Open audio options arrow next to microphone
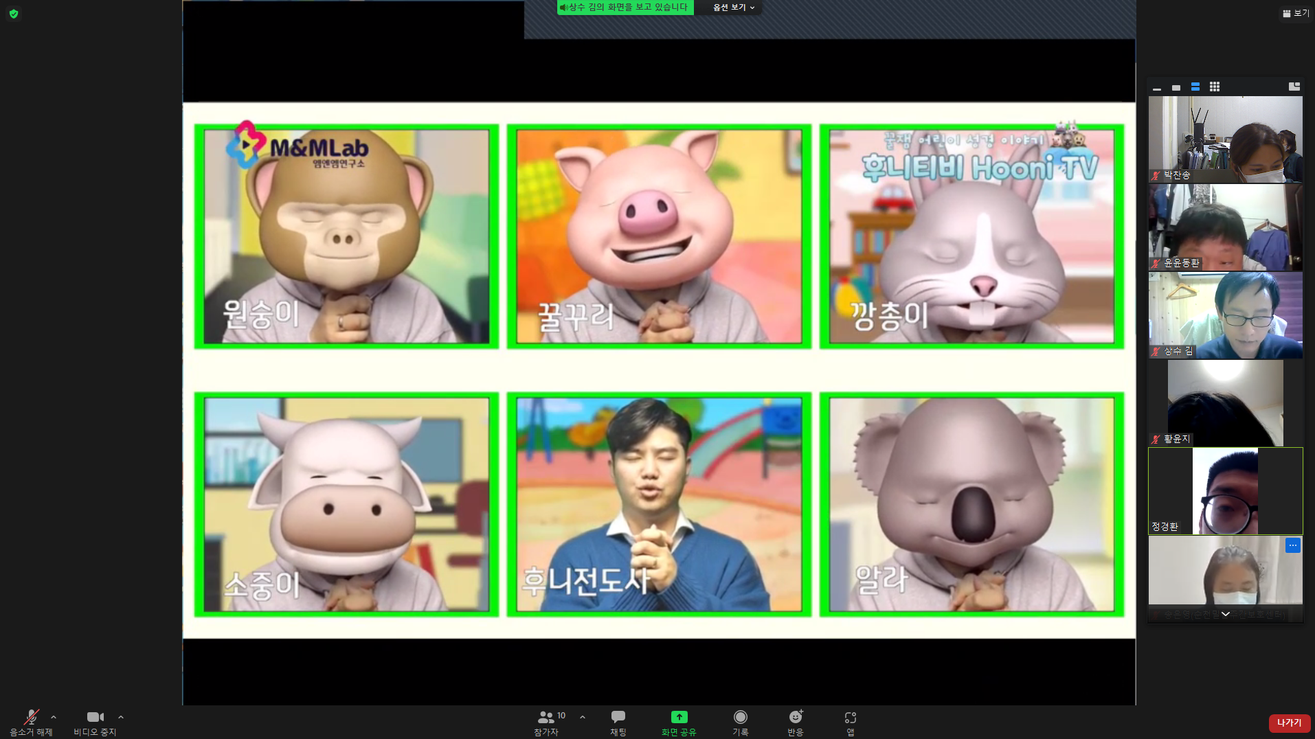The height and width of the screenshot is (739, 1315). (54, 717)
